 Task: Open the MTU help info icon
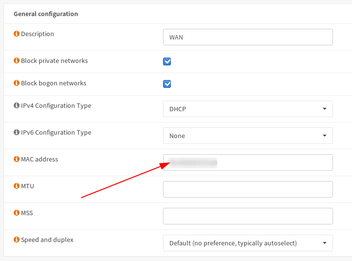click(x=17, y=186)
